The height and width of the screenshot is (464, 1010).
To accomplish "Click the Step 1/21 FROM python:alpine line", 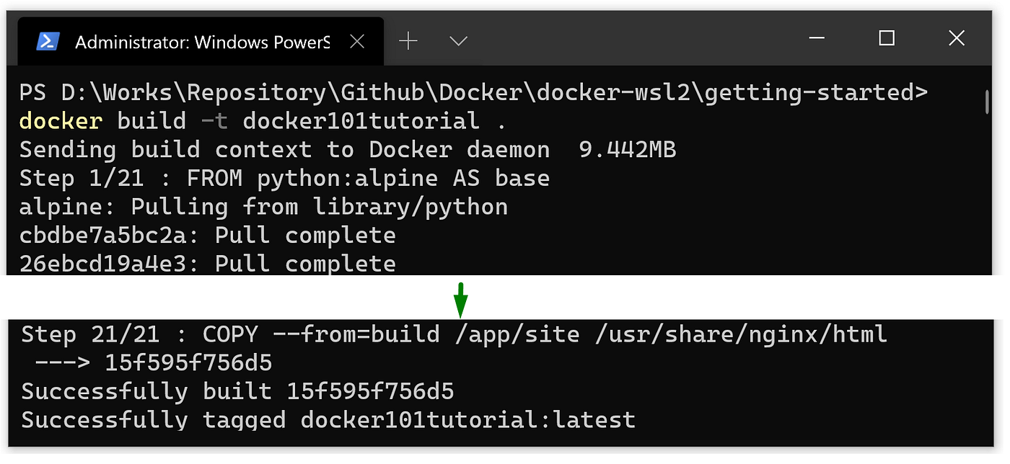I will pyautogui.click(x=284, y=178).
